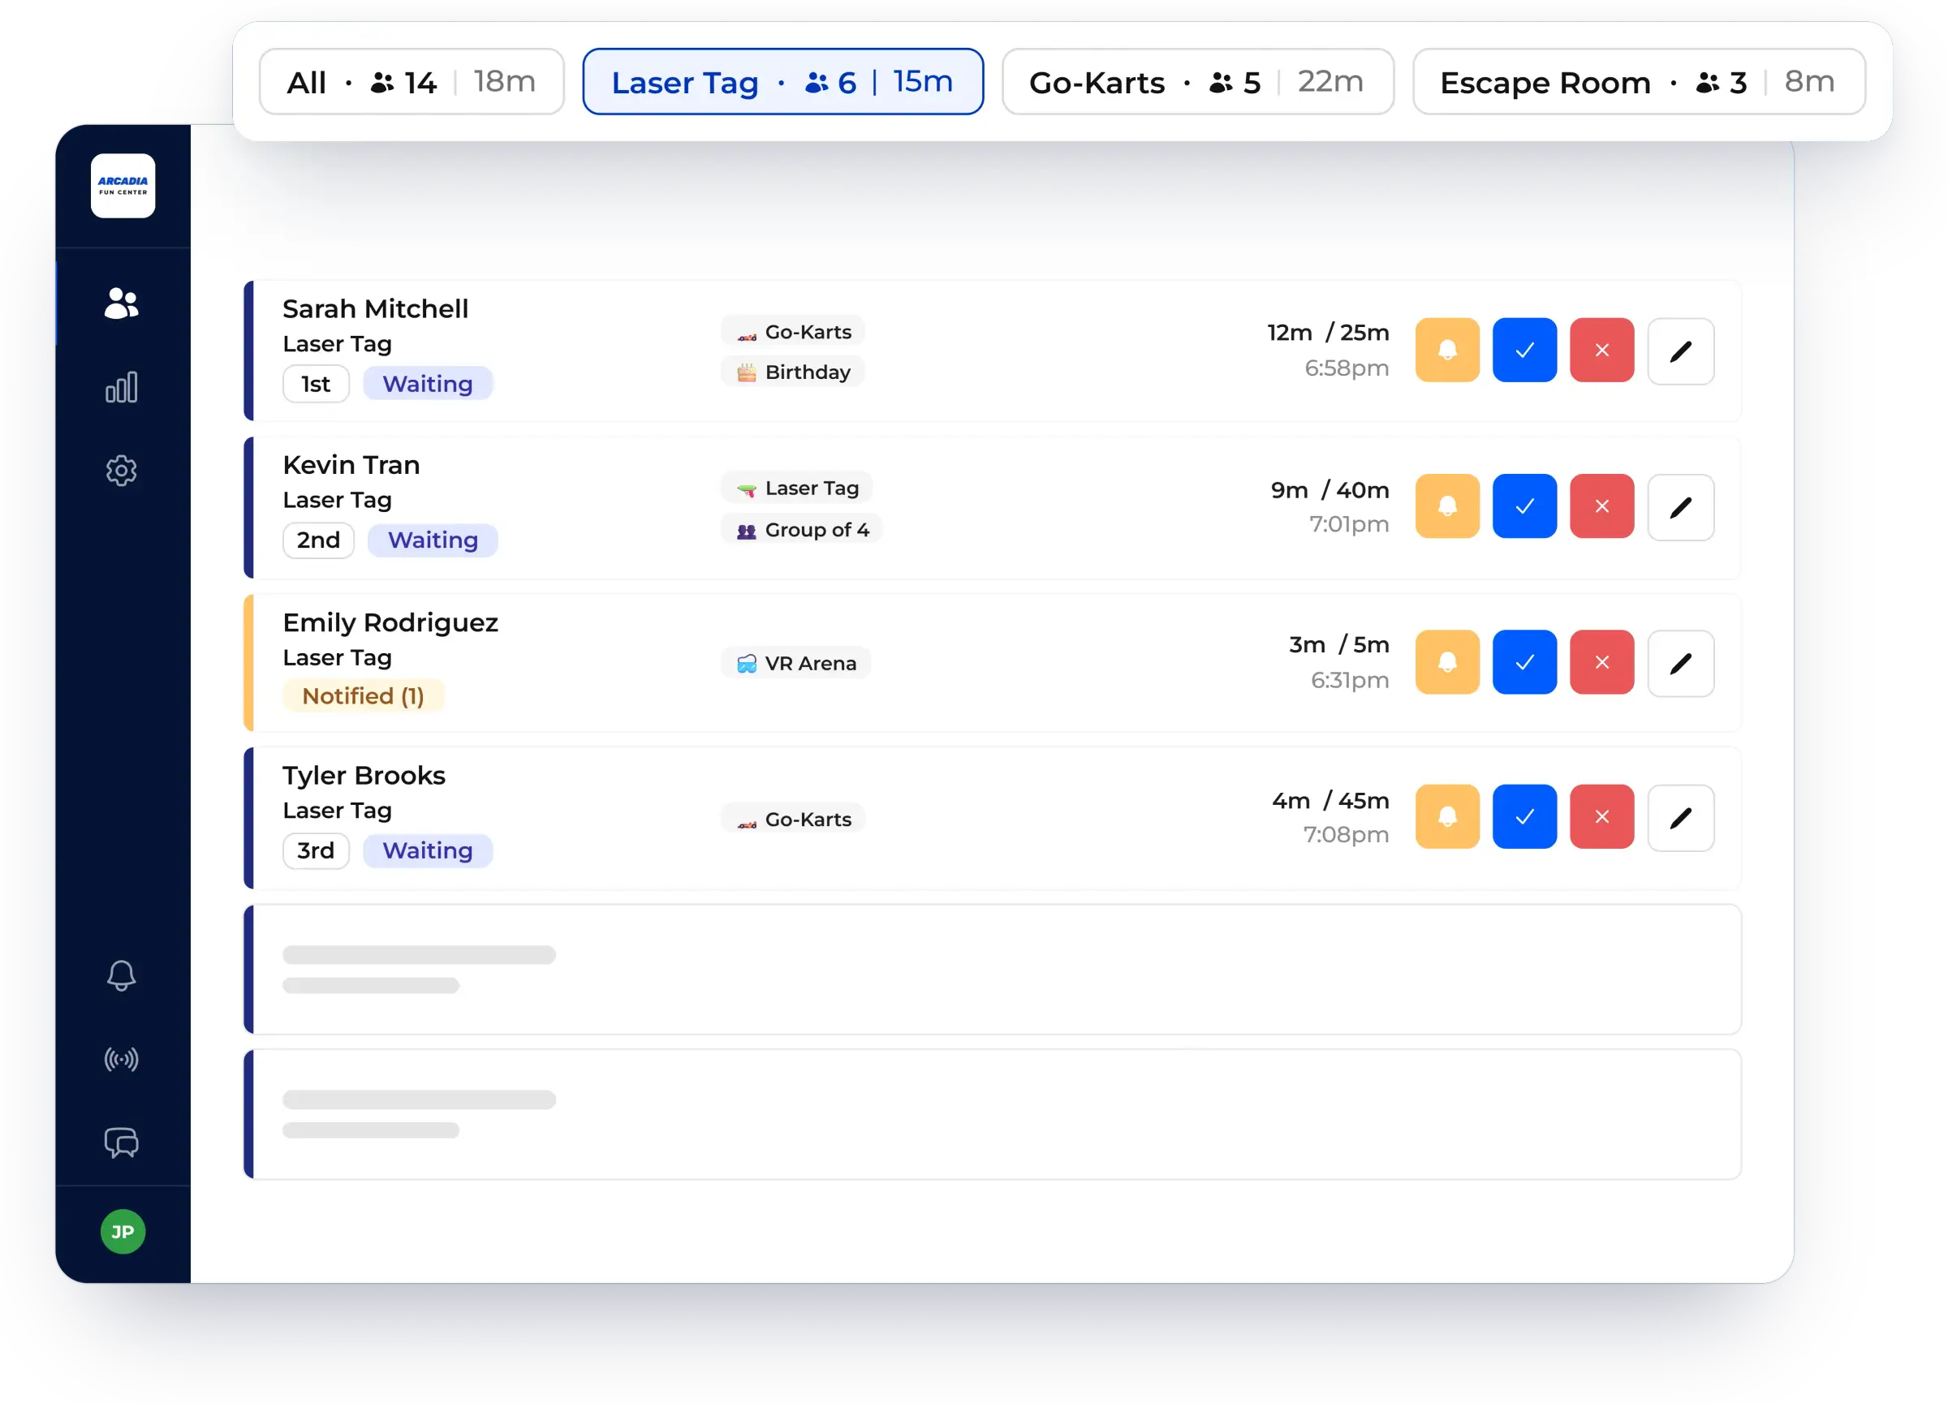
Task: Open the waitlist guests icon in sidebar
Action: [x=121, y=303]
